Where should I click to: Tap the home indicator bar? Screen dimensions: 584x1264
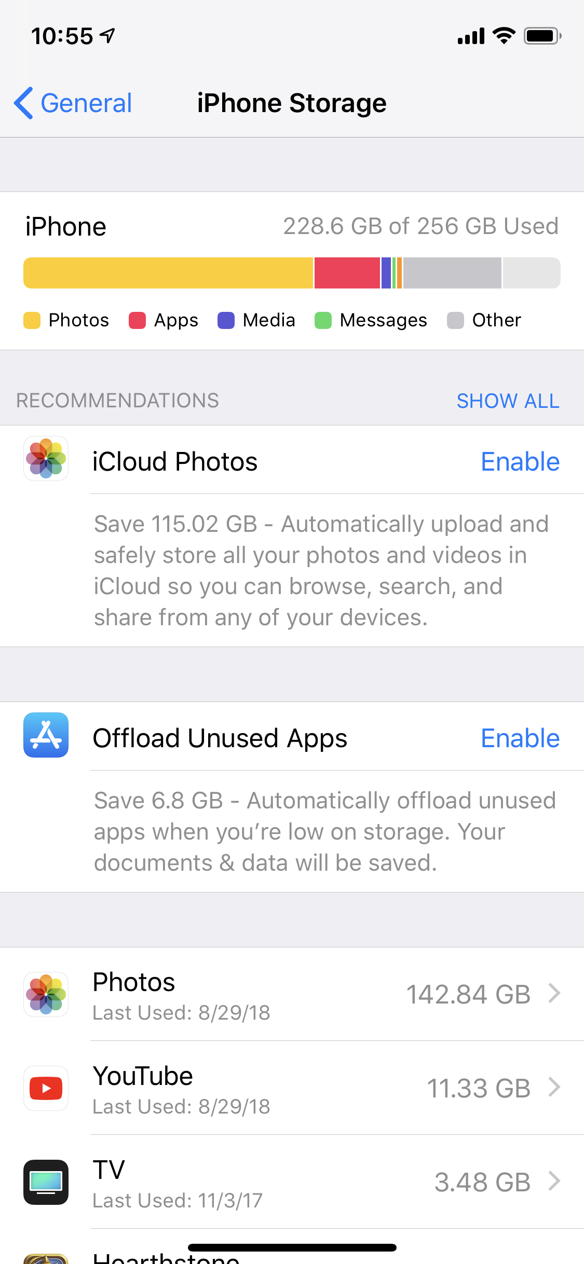click(x=292, y=1247)
